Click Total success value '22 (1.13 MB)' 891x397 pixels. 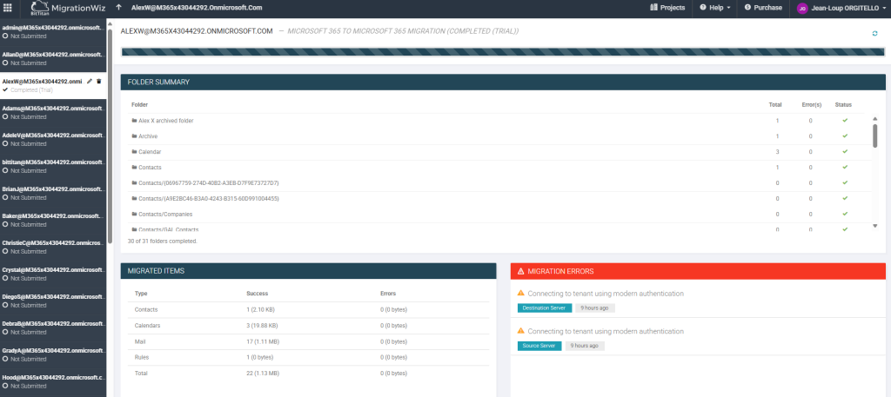(263, 374)
